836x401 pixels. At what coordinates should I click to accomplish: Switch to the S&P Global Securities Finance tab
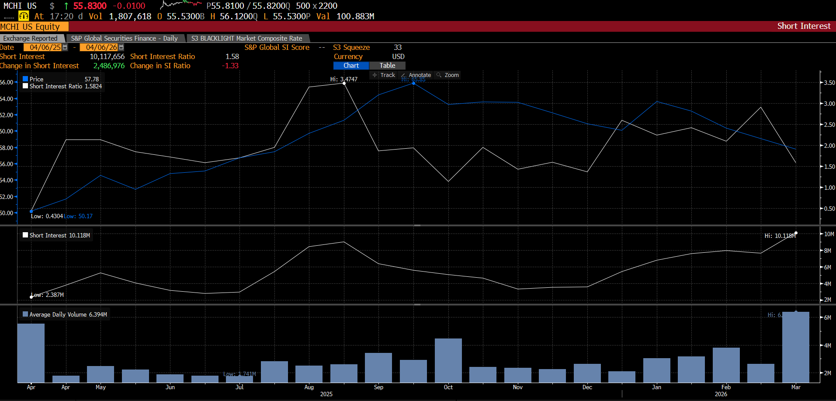click(125, 38)
